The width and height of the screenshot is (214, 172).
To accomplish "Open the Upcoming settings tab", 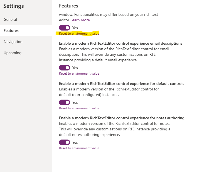I will (x=13, y=53).
